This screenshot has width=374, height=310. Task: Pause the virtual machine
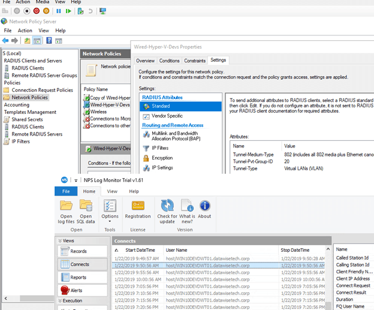pyautogui.click(x=59, y=11)
